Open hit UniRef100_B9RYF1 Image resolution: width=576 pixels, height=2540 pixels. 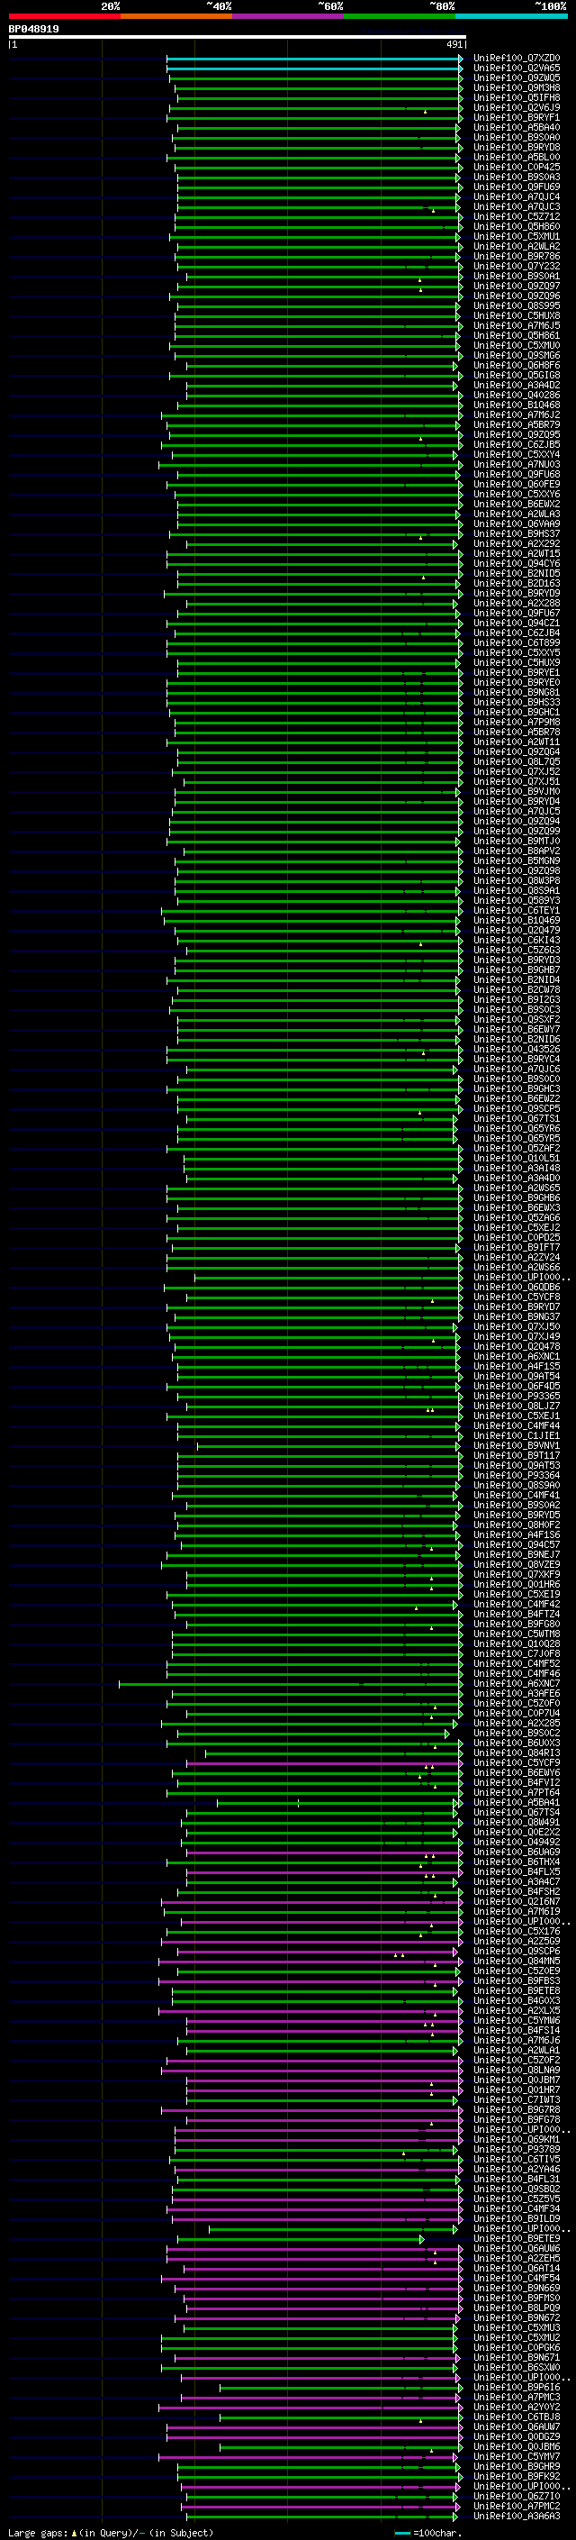[x=517, y=117]
